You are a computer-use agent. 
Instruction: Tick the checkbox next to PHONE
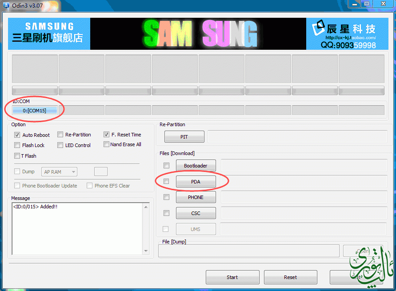[166, 197]
